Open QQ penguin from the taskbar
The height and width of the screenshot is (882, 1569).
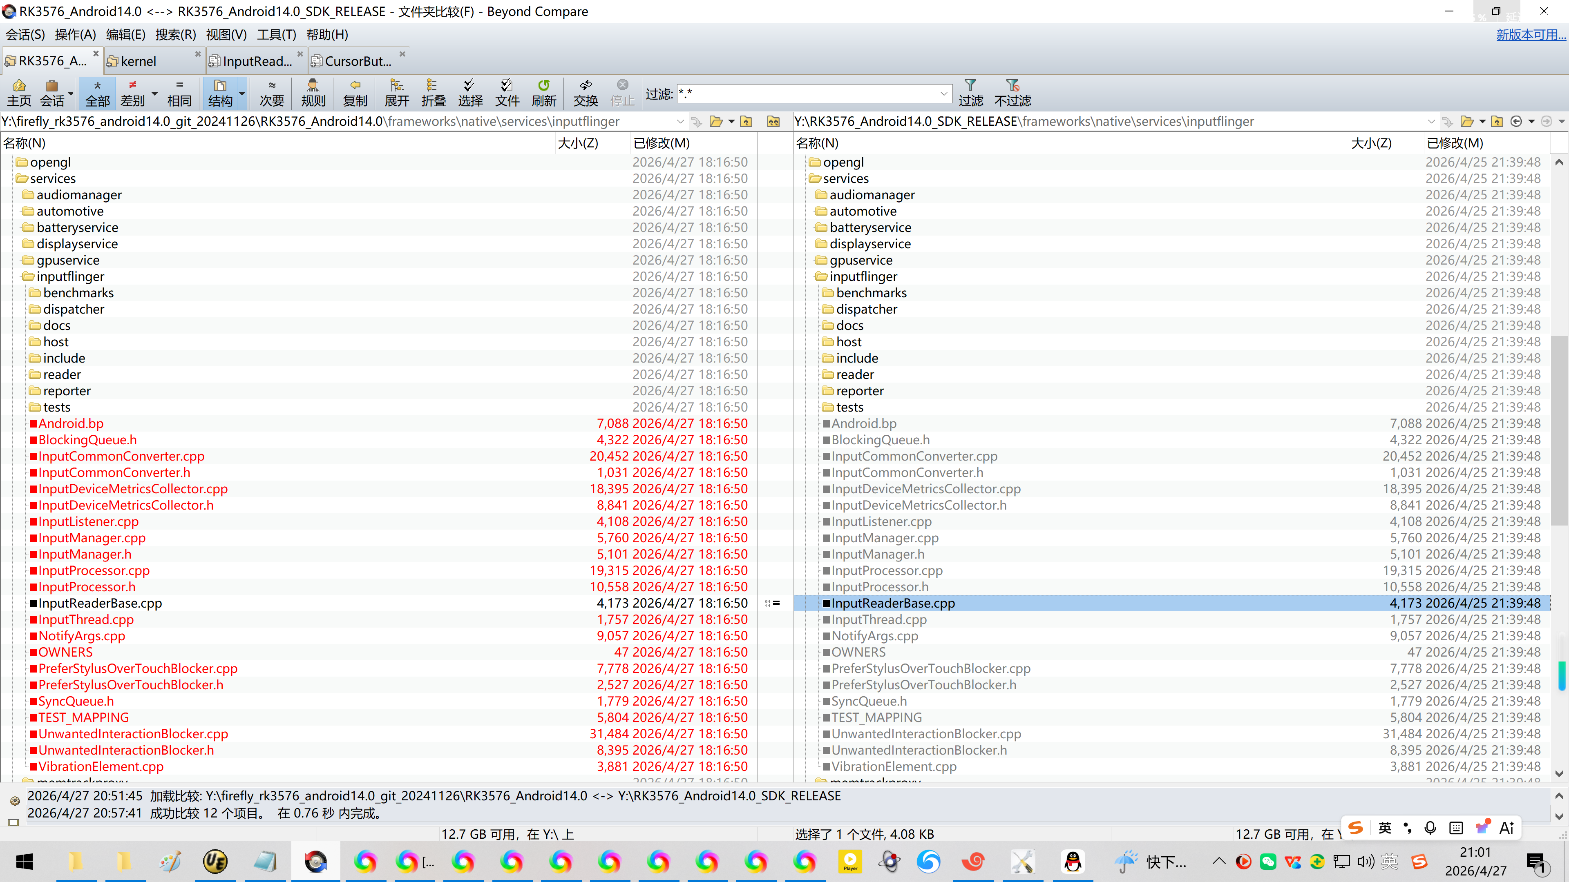click(1073, 861)
